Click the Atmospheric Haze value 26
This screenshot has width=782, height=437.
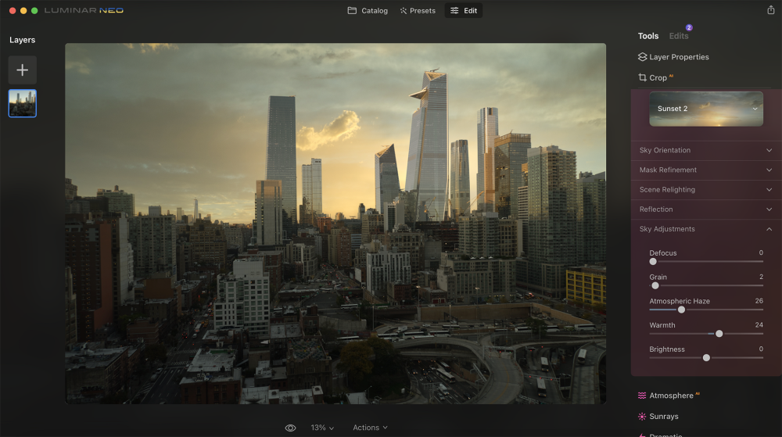(759, 301)
